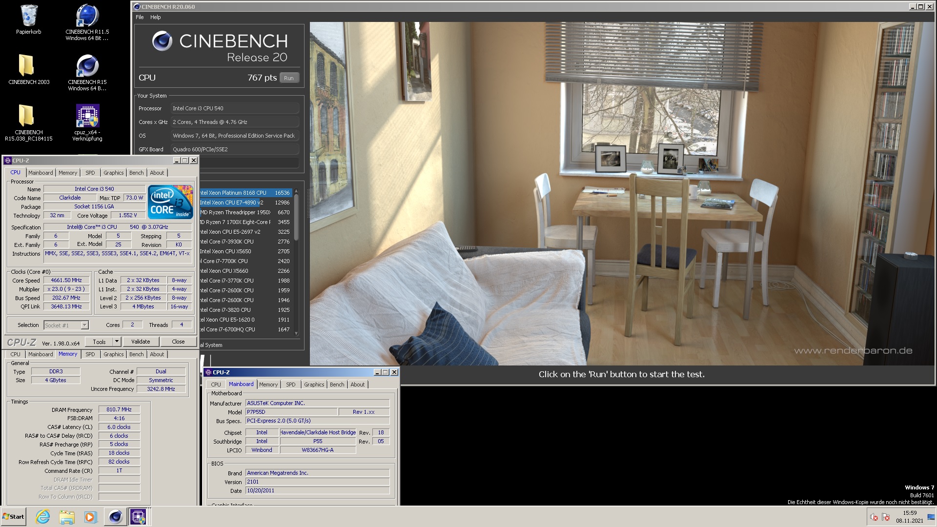The width and height of the screenshot is (937, 527).
Task: Open the Socket #1 selection dropdown
Action: click(x=66, y=325)
